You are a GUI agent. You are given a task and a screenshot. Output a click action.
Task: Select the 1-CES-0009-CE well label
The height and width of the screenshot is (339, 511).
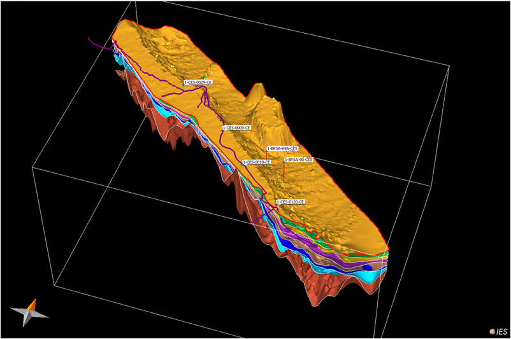click(236, 128)
